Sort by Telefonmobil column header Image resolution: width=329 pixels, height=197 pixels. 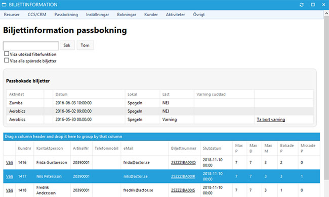tap(106, 148)
